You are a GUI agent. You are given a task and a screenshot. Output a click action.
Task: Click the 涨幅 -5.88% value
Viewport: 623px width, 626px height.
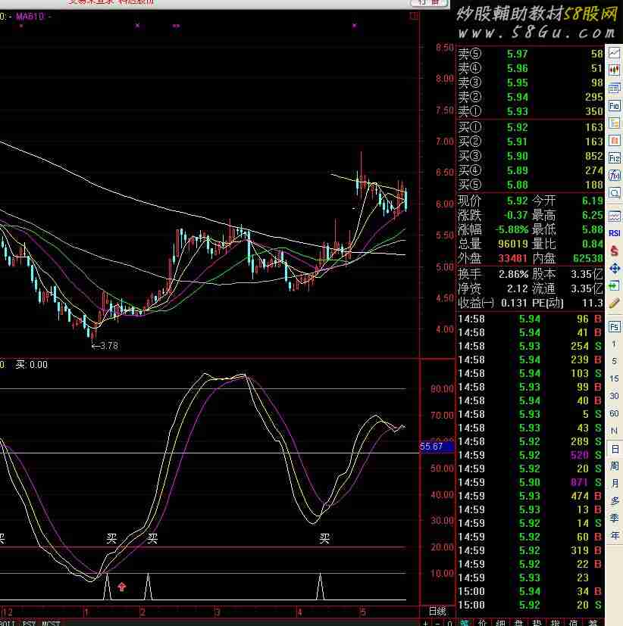512,229
